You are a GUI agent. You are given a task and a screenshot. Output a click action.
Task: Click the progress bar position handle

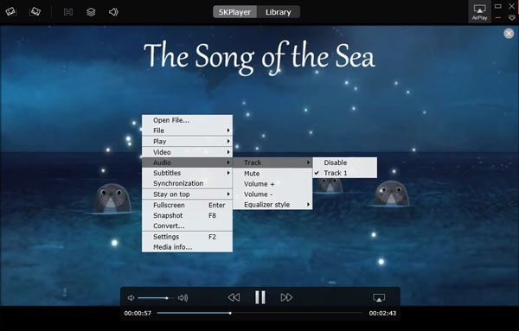tap(230, 313)
